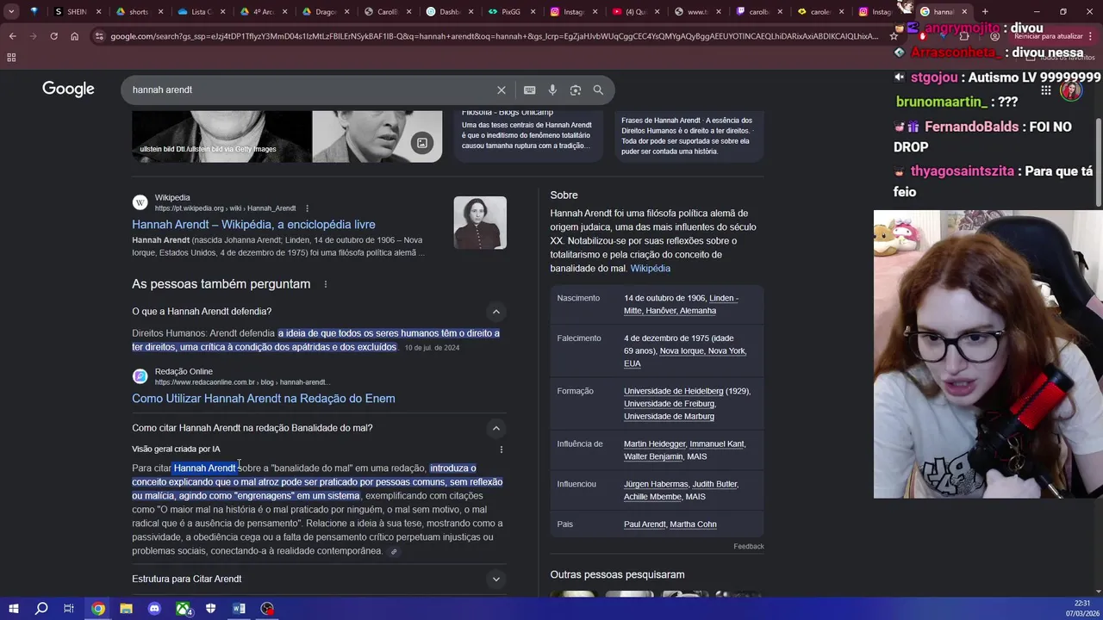Open the Universidade de Heidelberg link

673,391
